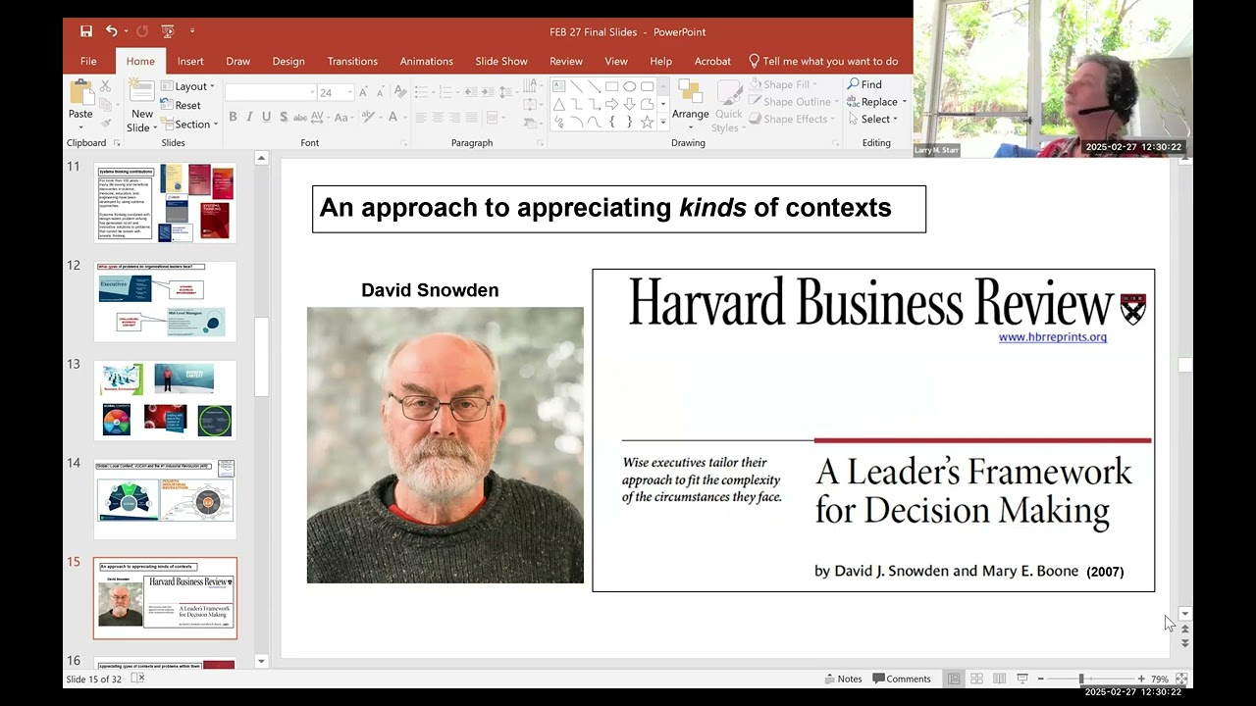The image size is (1256, 706).
Task: Select Normal view button
Action: click(x=954, y=679)
